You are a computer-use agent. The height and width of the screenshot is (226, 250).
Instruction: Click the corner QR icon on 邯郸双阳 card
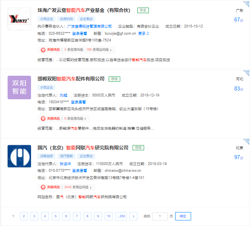pos(246,73)
